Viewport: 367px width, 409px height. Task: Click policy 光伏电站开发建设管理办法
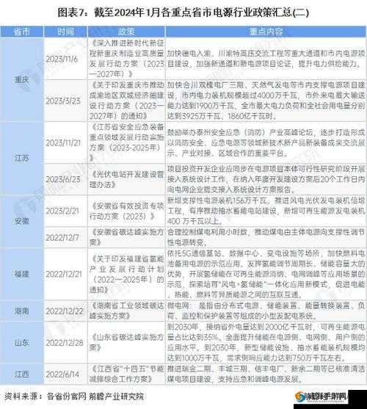(127, 179)
